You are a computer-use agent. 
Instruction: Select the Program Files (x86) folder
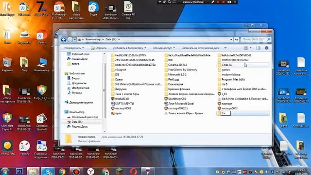231,80
